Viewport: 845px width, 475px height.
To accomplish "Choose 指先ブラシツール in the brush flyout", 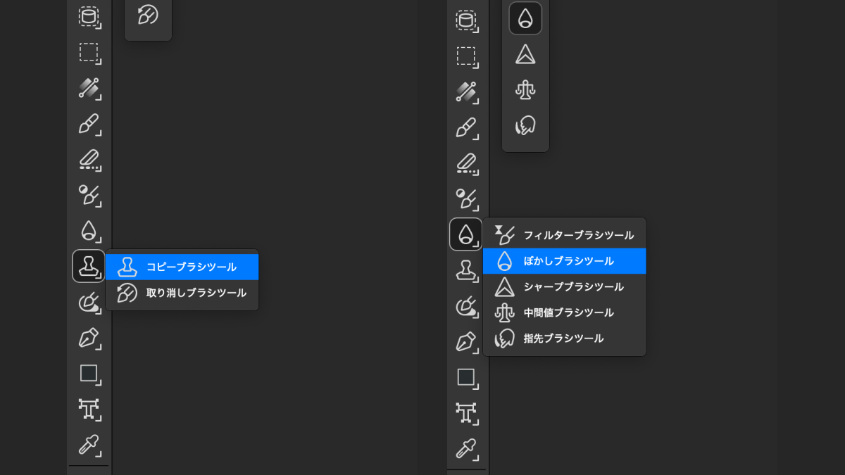I will [x=564, y=338].
